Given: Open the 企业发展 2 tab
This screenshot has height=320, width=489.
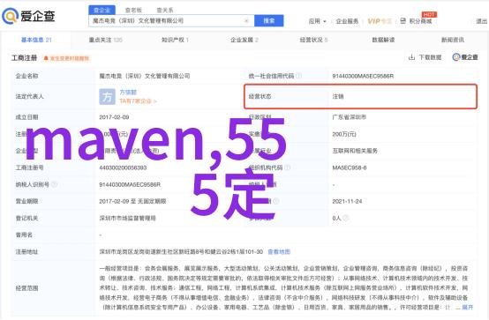Looking at the screenshot, I should [244, 40].
